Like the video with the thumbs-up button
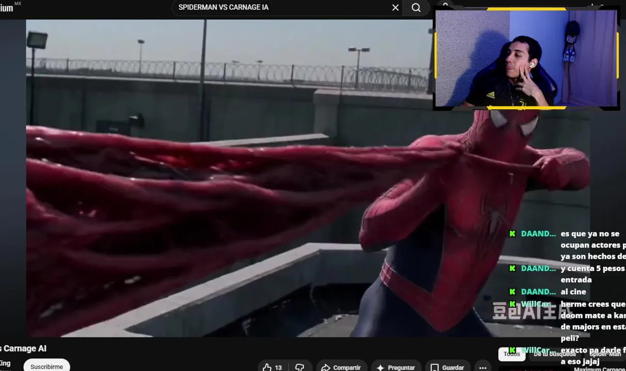The image size is (626, 371). pyautogui.click(x=273, y=367)
